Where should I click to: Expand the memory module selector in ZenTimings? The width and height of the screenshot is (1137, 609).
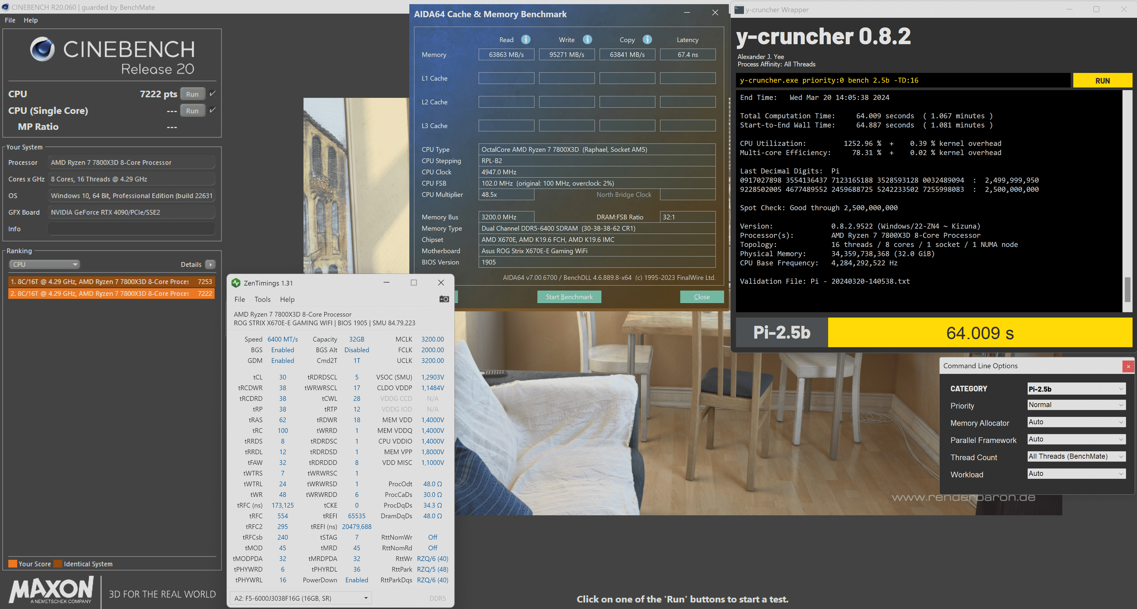365,598
